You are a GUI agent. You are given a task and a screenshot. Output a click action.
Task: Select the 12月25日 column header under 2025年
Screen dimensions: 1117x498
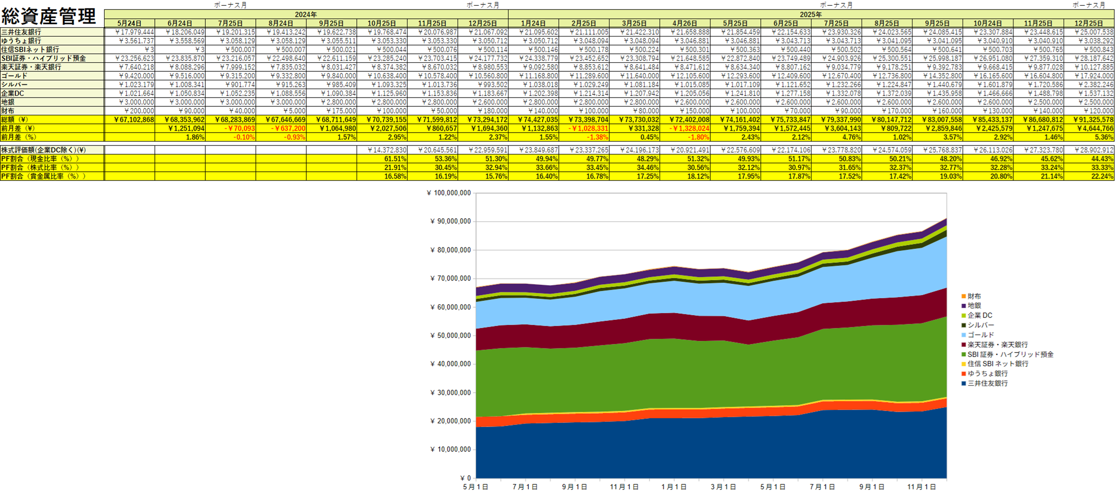point(1088,24)
